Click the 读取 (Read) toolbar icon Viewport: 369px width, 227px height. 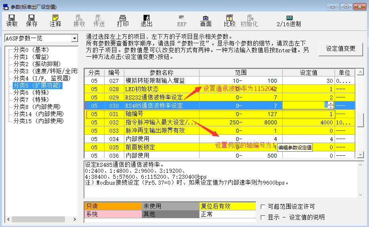pyautogui.click(x=12, y=21)
